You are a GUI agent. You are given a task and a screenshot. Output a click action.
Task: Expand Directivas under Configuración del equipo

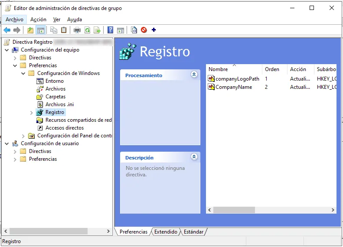[x=15, y=58]
